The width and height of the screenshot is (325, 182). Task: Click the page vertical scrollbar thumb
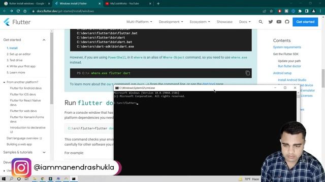pyautogui.click(x=323, y=78)
